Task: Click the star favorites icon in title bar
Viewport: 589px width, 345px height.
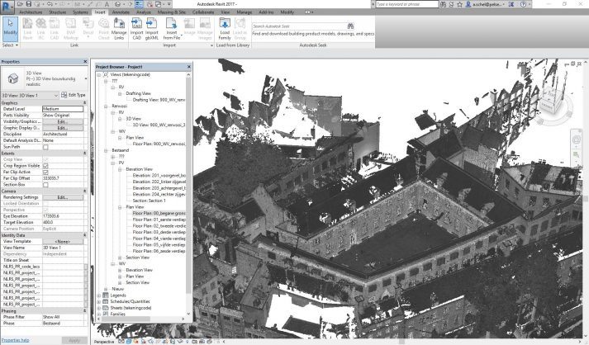Action: 460,4
